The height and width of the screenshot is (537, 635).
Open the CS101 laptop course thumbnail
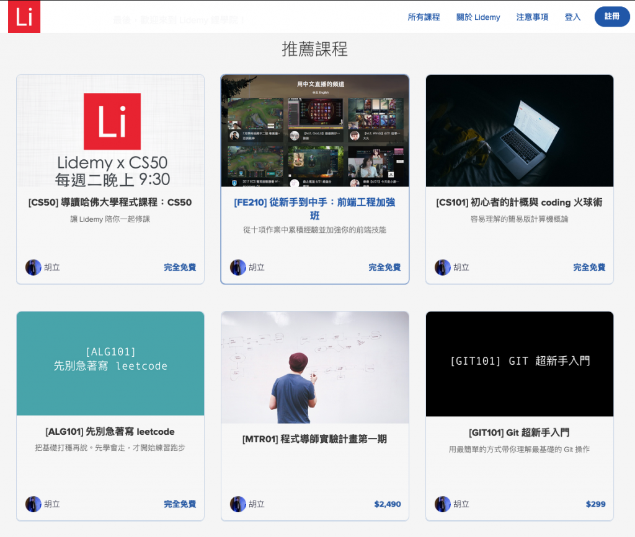pos(520,131)
